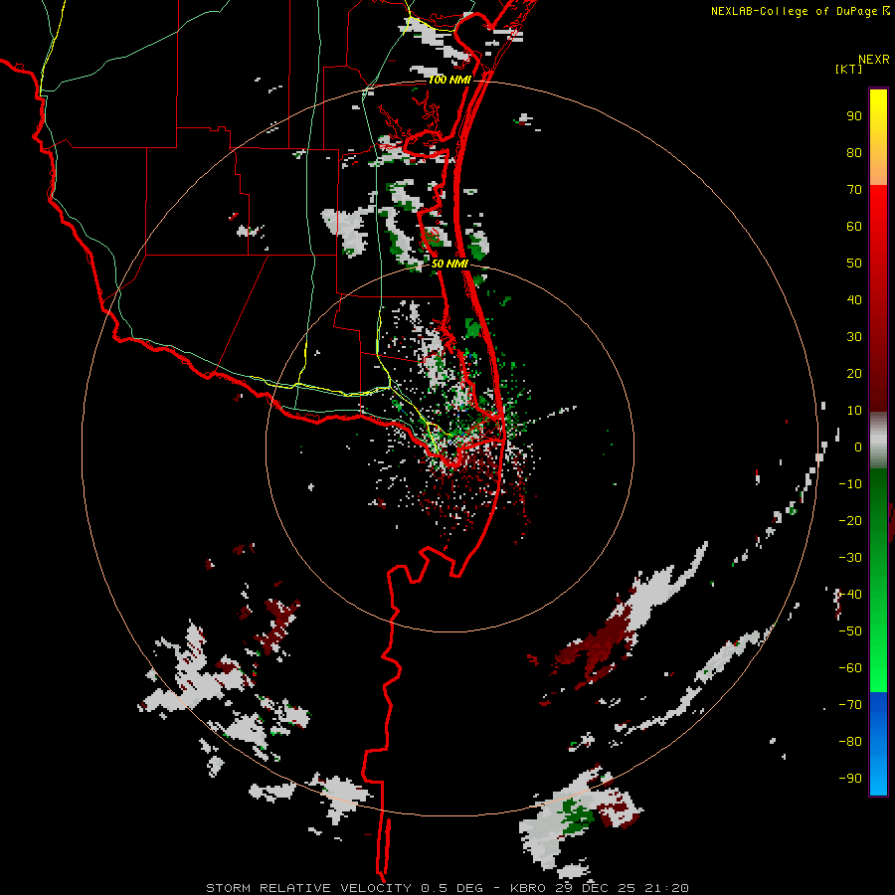
Task: Click the 40 value on the scale
Action: 854,299
